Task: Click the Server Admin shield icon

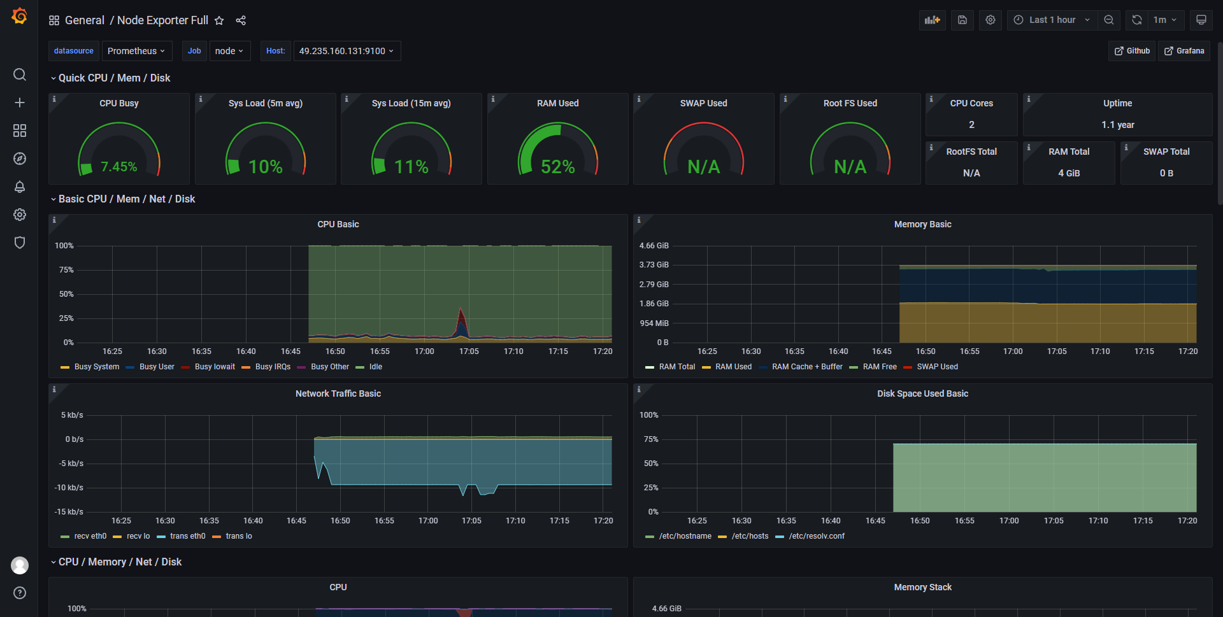Action: (x=20, y=243)
